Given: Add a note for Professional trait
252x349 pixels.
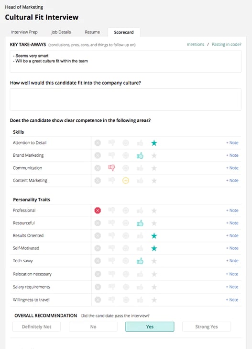Looking at the screenshot, I should point(232,210).
